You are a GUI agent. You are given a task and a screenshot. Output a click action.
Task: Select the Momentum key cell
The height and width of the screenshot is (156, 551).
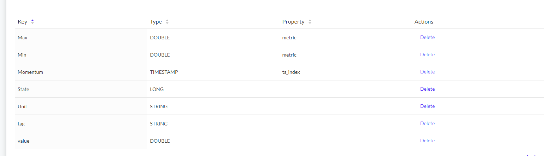[81, 72]
